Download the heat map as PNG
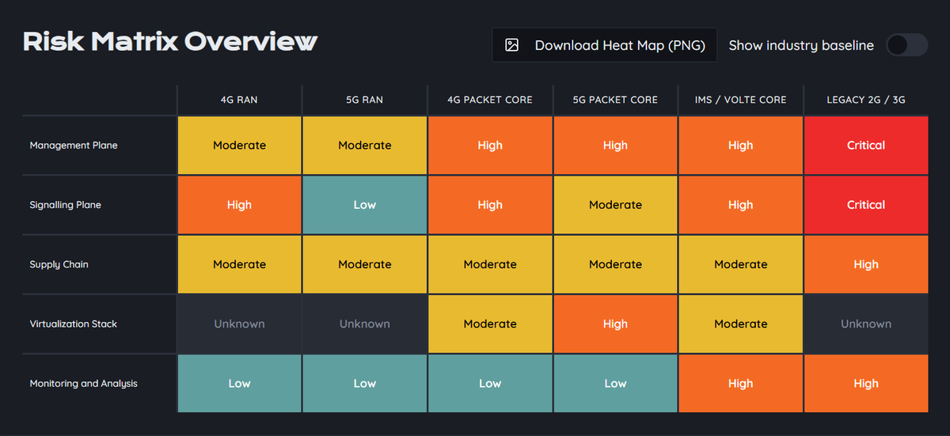950x436 pixels. click(x=604, y=45)
